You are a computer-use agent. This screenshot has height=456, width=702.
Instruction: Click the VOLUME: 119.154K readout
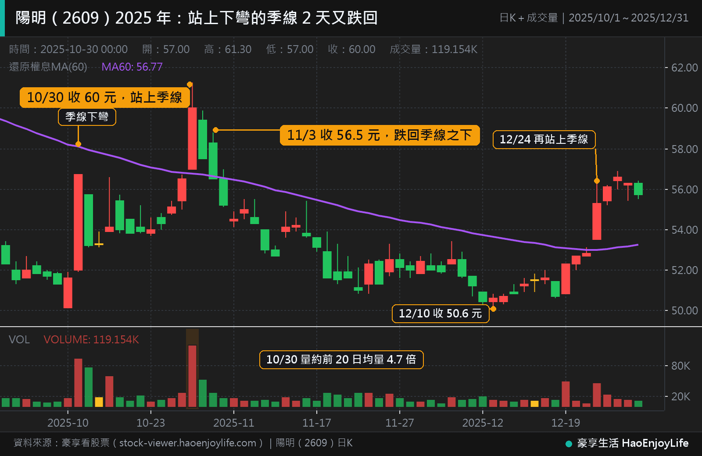[x=91, y=340]
